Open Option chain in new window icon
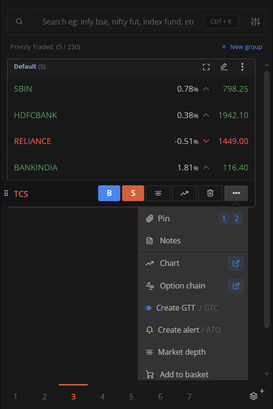273x409 pixels. pyautogui.click(x=236, y=286)
